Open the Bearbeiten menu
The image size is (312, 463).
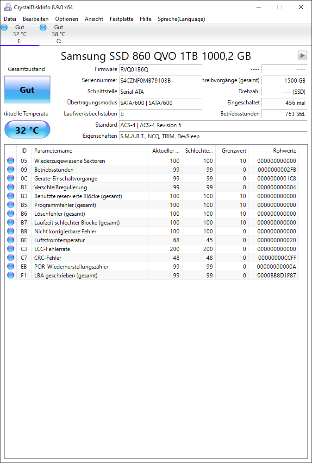[x=36, y=19]
